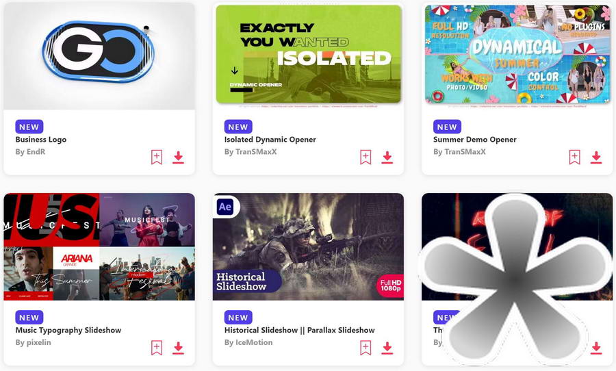Viewport: 616px width, 371px height.
Task: Open the GO Business Logo thumbnail
Action: (x=99, y=56)
